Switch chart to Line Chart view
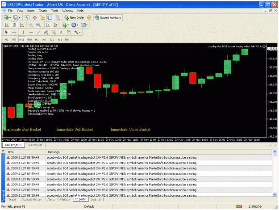The image size is (279, 210). (x=22, y=25)
